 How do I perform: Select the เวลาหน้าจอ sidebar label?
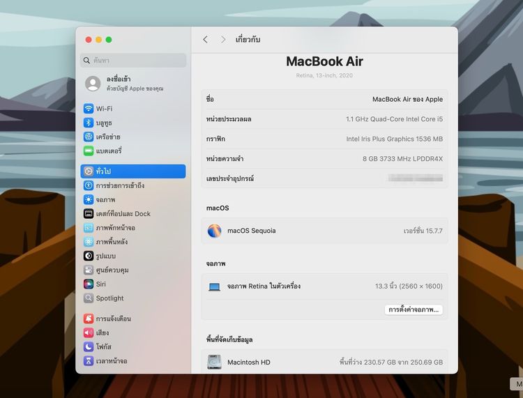tap(112, 360)
